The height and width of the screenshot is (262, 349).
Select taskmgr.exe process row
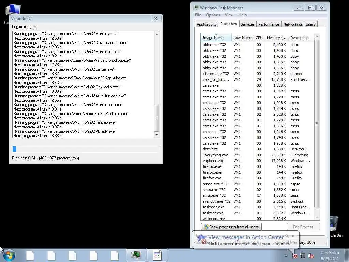[257, 213]
